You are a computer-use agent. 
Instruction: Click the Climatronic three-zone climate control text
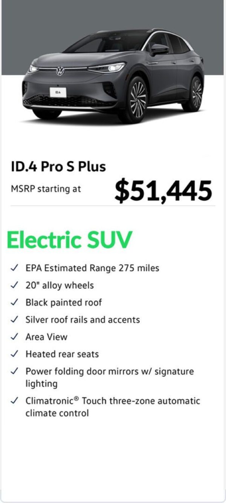[113, 407]
